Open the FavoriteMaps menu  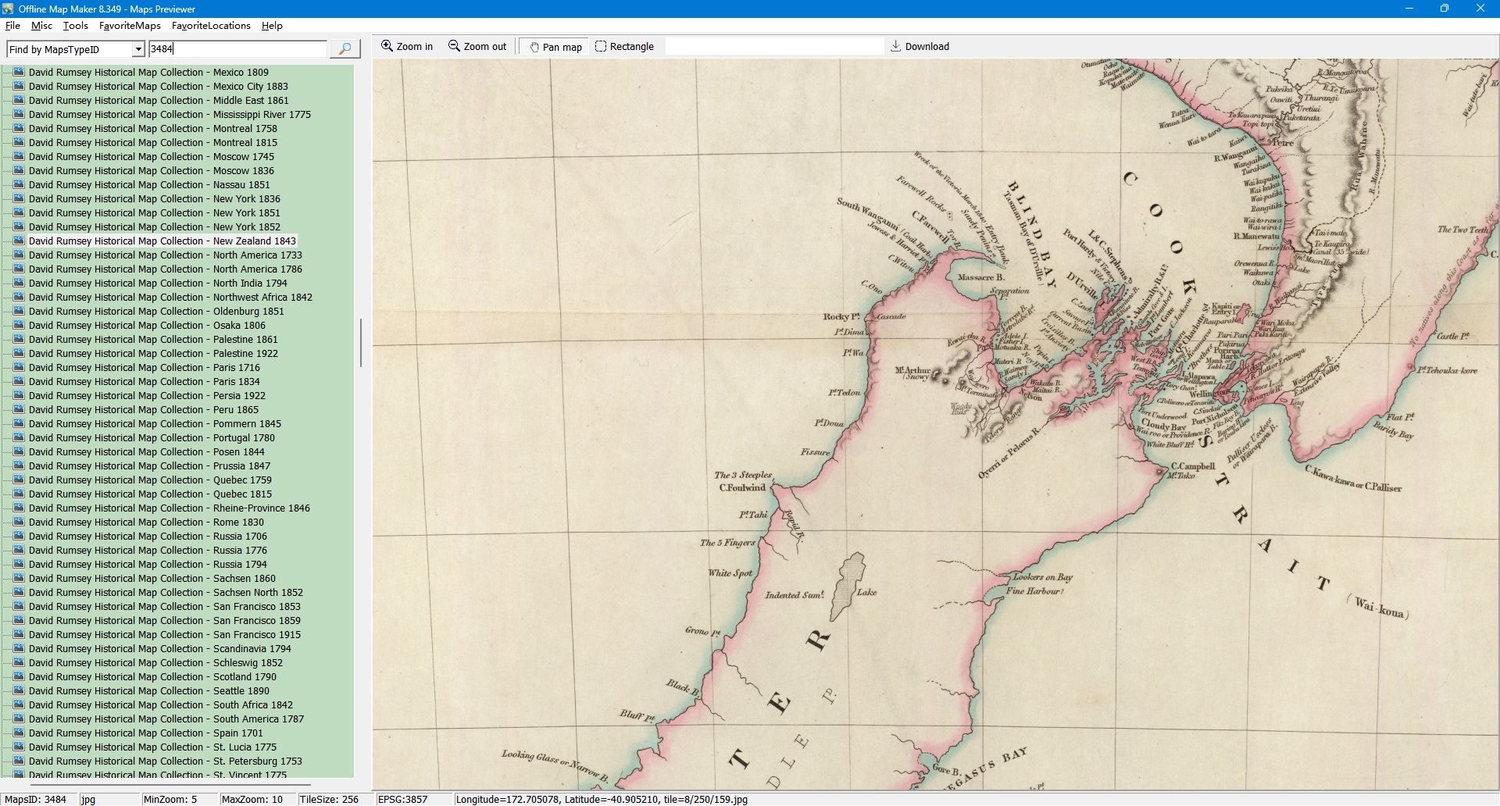tap(130, 26)
